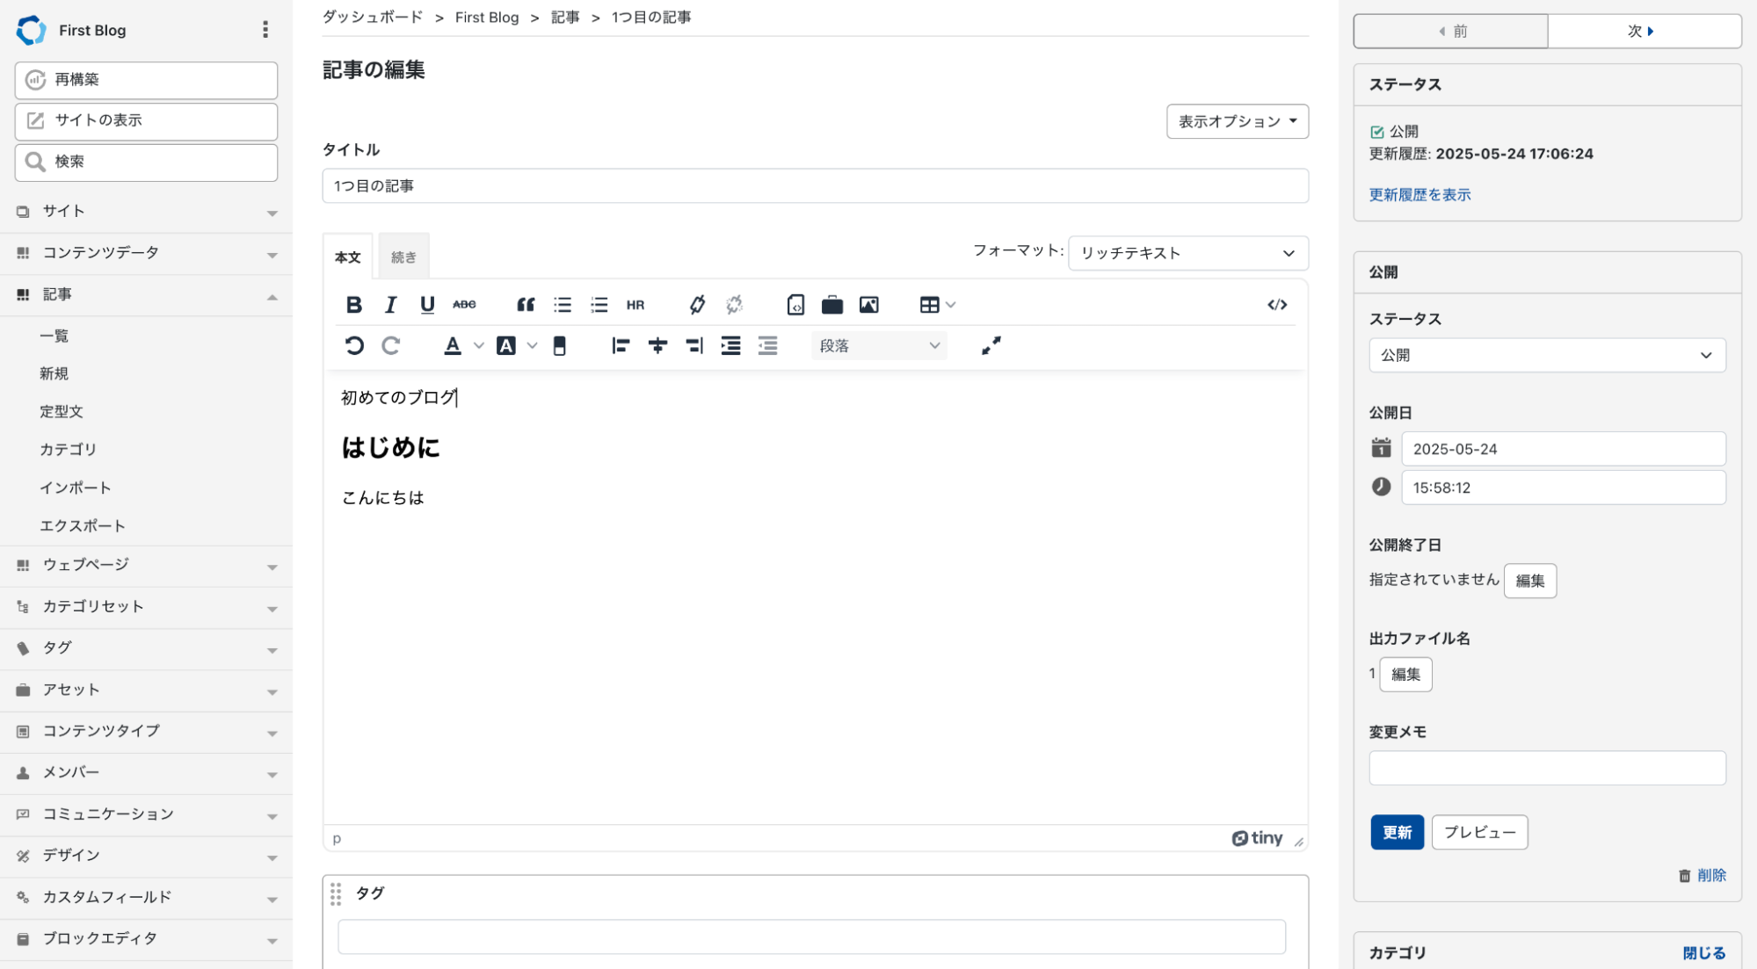Open the 段落 block format dropdown

tap(879, 346)
